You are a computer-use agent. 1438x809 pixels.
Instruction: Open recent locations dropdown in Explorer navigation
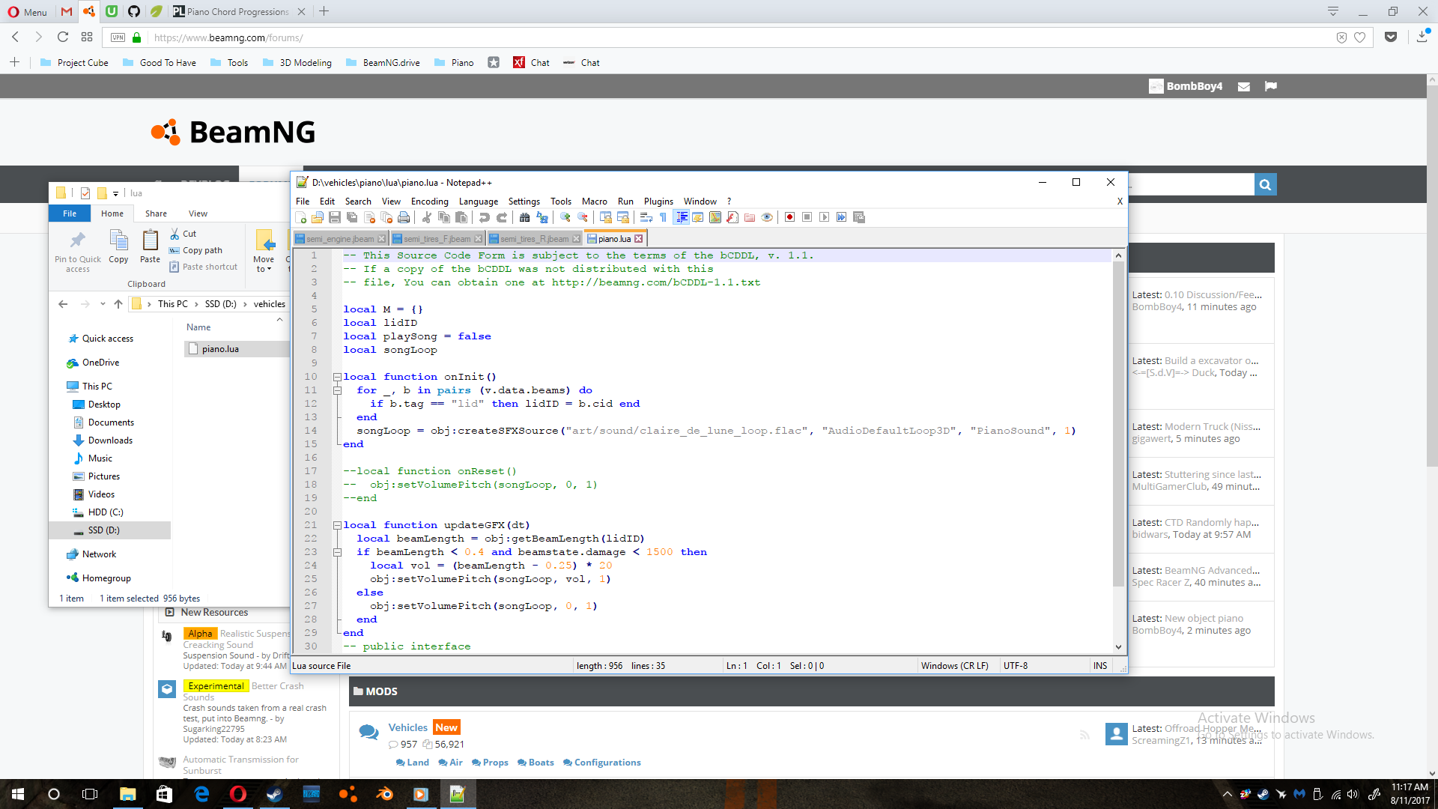coord(103,304)
